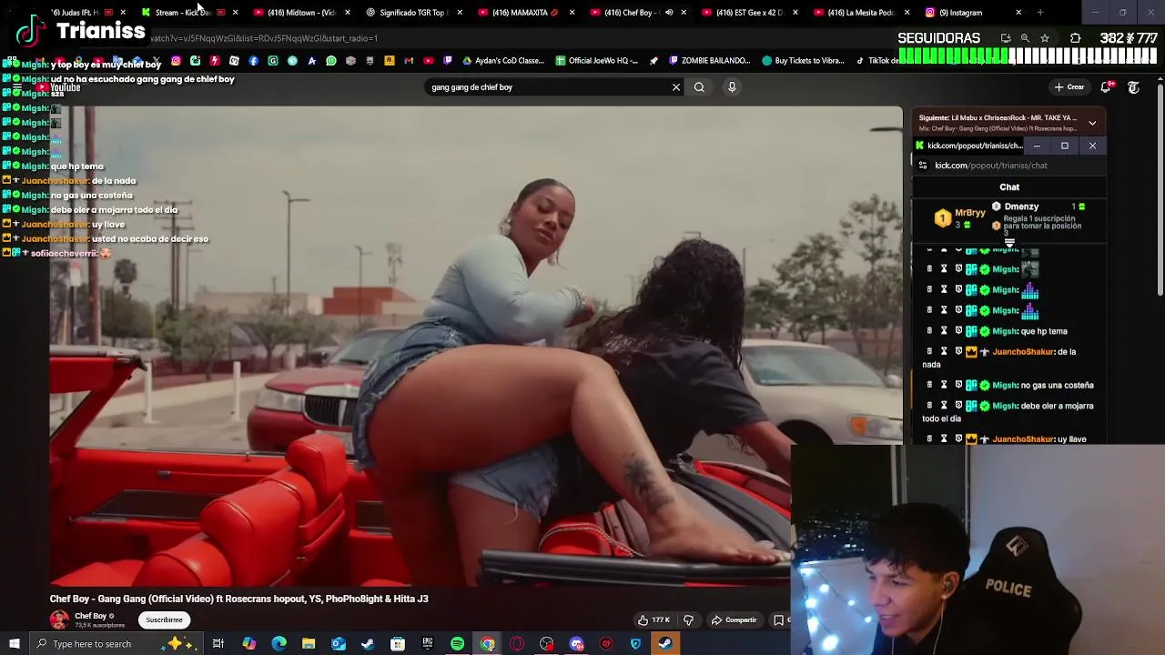Image resolution: width=1165 pixels, height=655 pixels.
Task: Share the video with Compartir
Action: click(x=734, y=620)
